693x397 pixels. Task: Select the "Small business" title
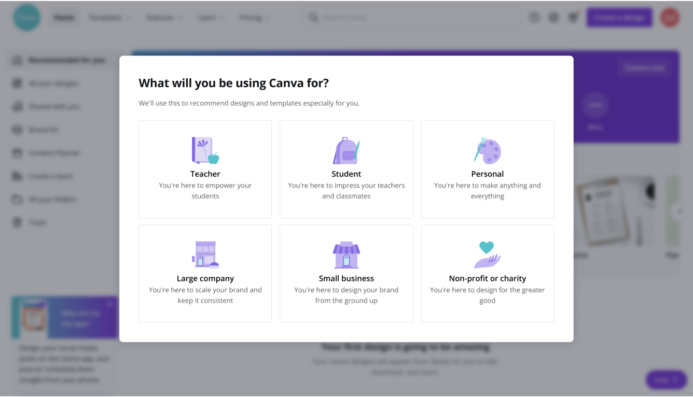coord(346,278)
